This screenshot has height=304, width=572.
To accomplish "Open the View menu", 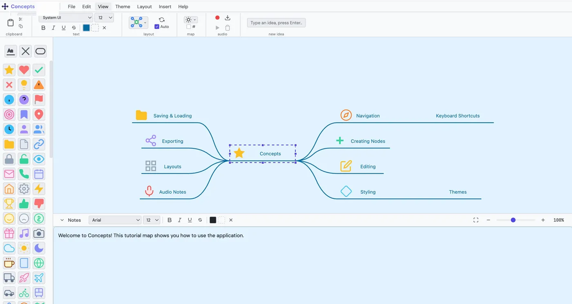I will coord(103,7).
